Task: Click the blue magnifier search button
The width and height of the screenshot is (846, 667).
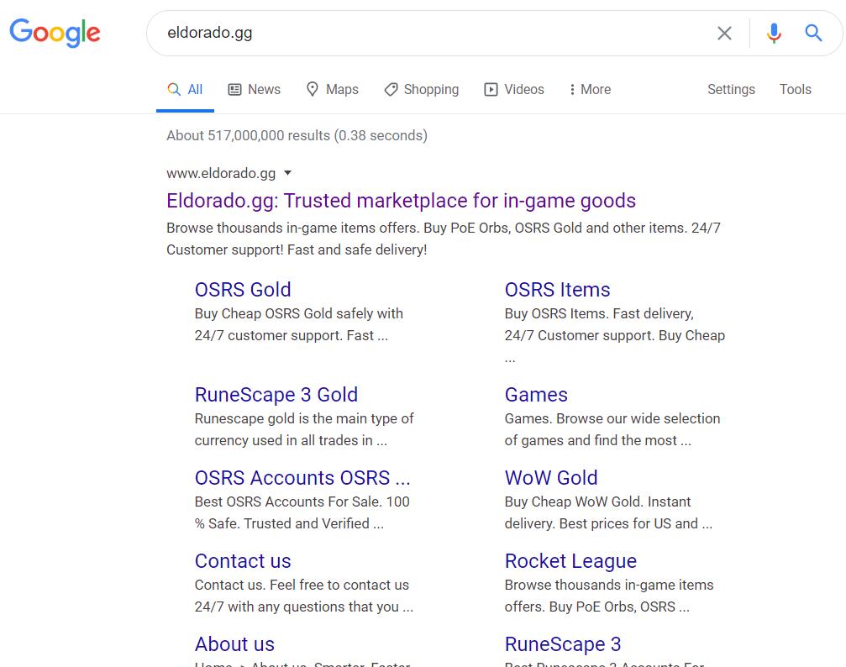Action: (813, 33)
